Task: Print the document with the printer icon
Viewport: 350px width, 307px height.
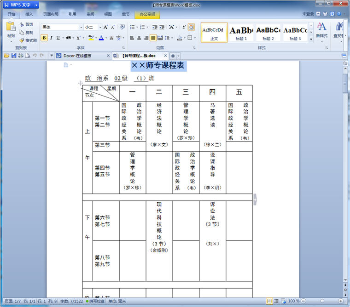Action: point(21,56)
